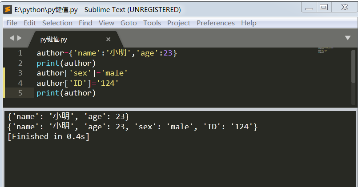Open the Tools menu
The image size is (358, 187).
[152, 23]
